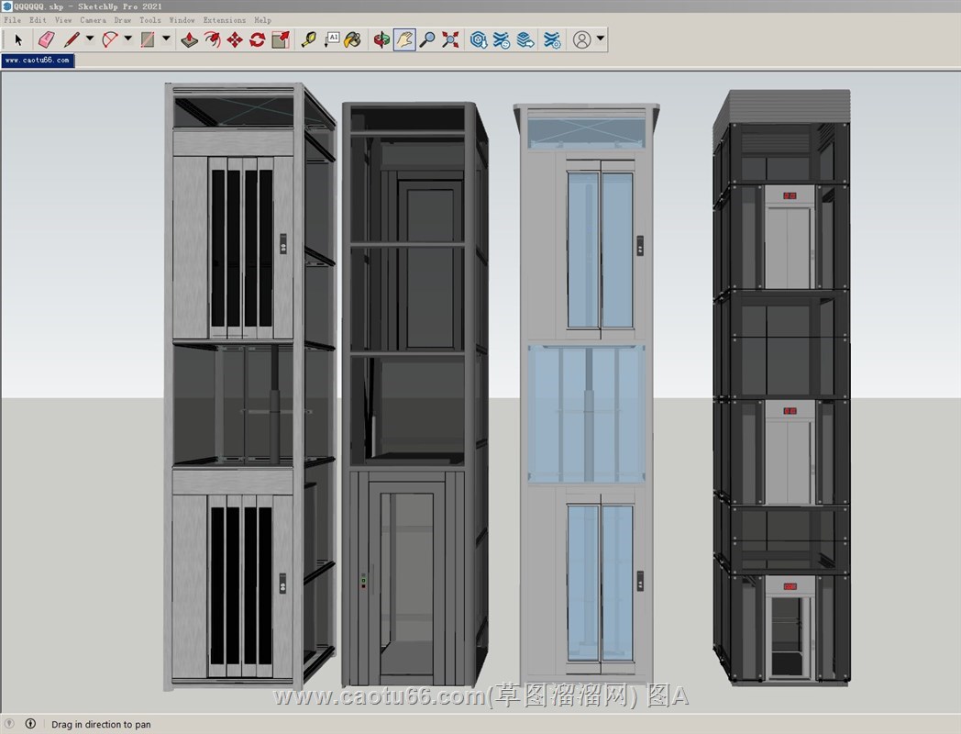Open the Window menu
Viewport: 961px width, 734px height.
pyautogui.click(x=182, y=19)
